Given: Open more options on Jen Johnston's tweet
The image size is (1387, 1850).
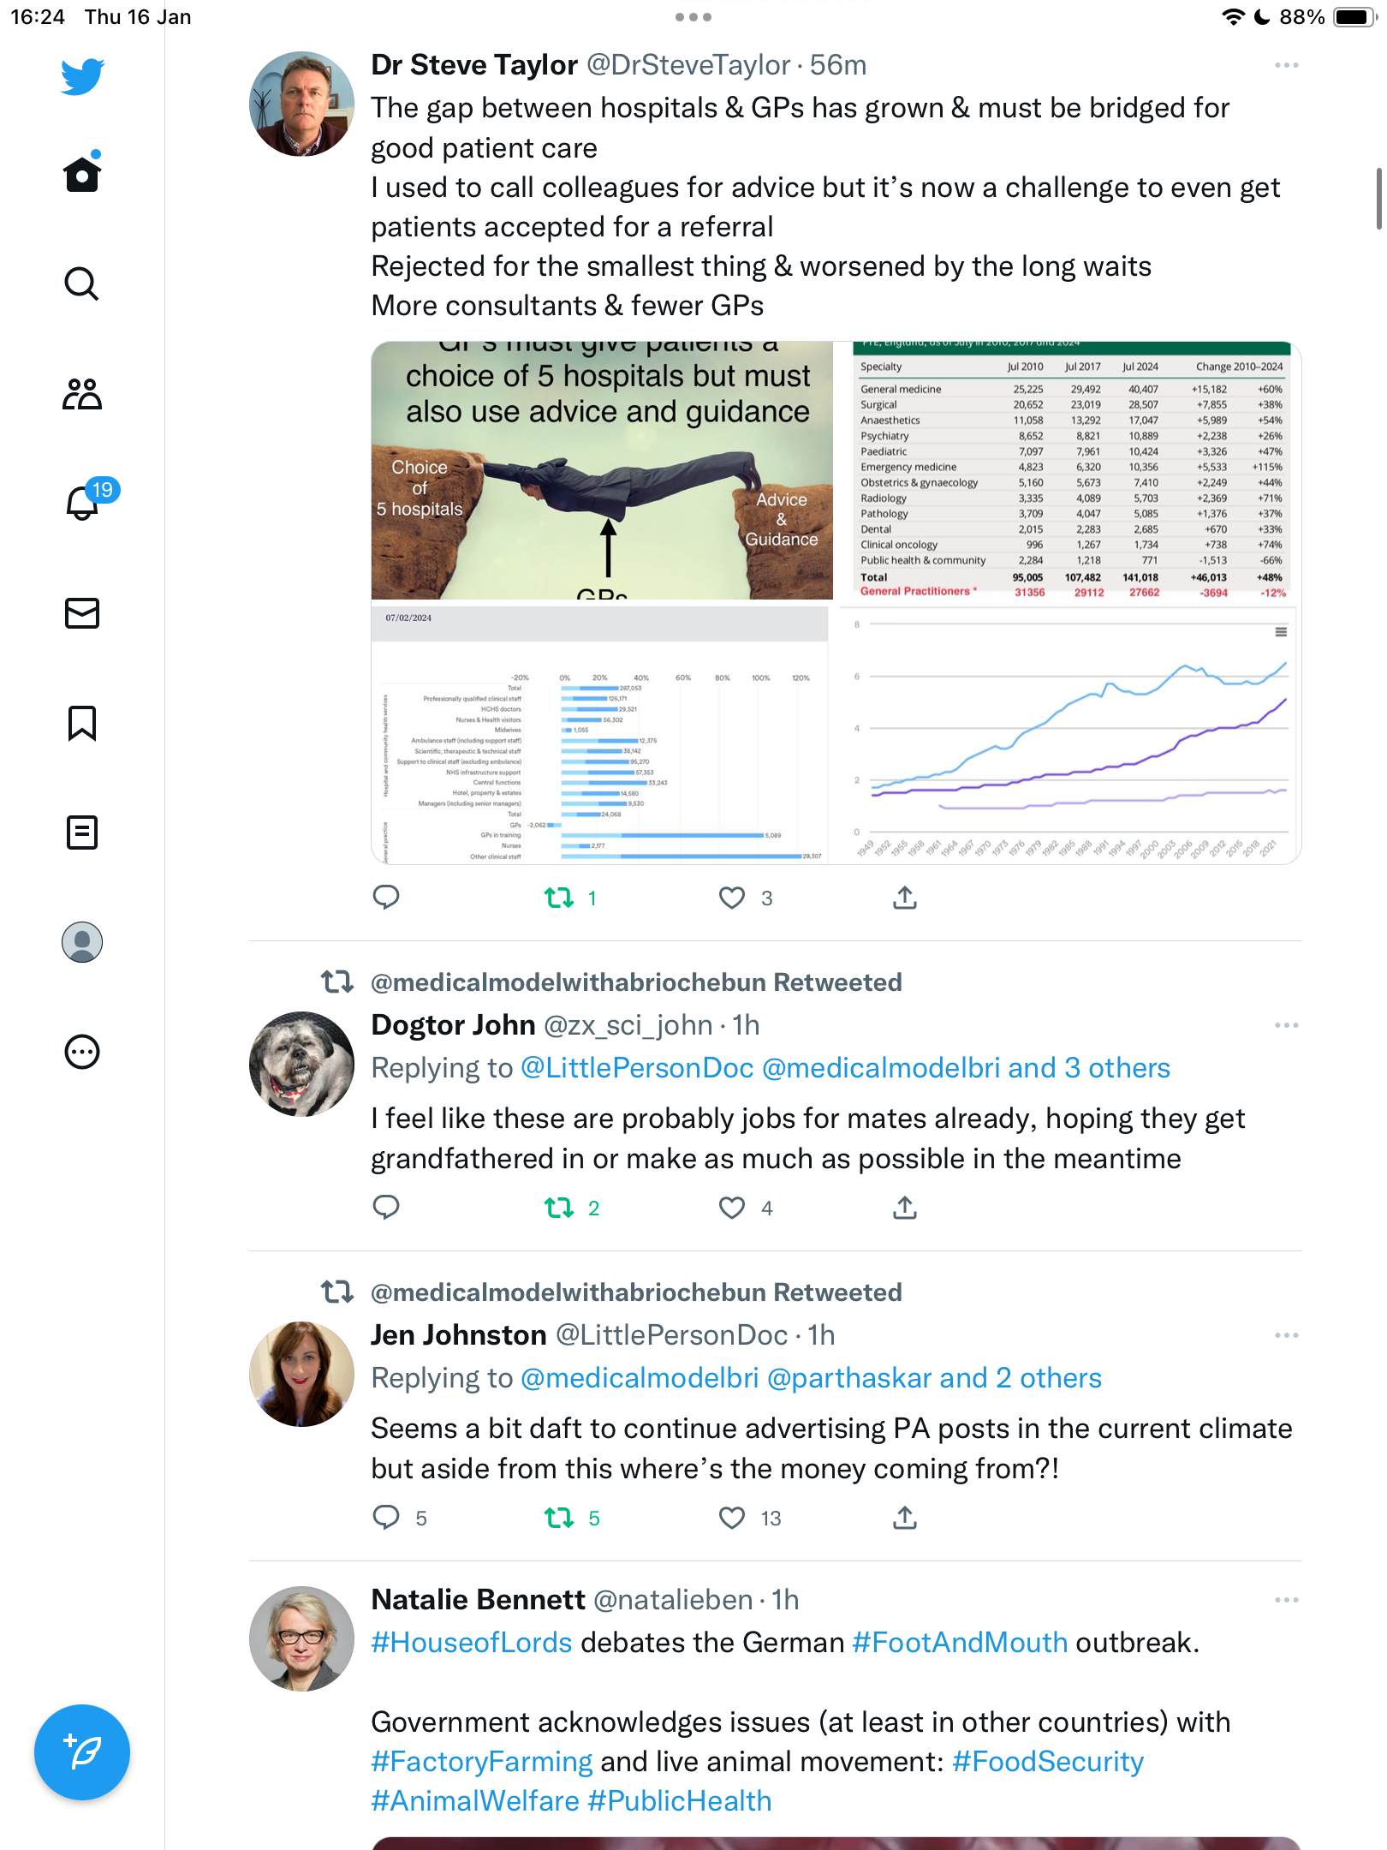Looking at the screenshot, I should 1286,1335.
